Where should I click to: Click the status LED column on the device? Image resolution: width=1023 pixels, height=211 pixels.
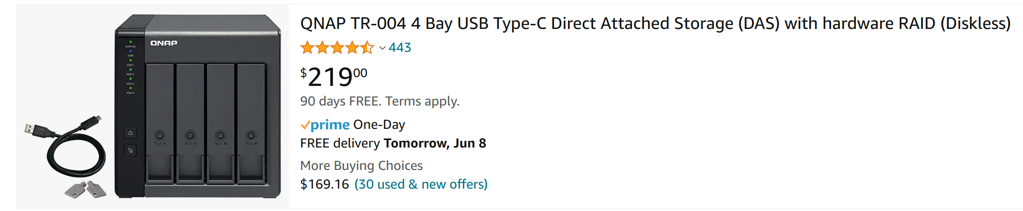130,68
